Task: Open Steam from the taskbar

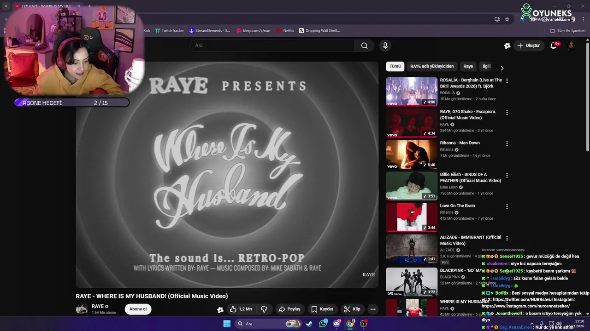Action: (x=309, y=324)
